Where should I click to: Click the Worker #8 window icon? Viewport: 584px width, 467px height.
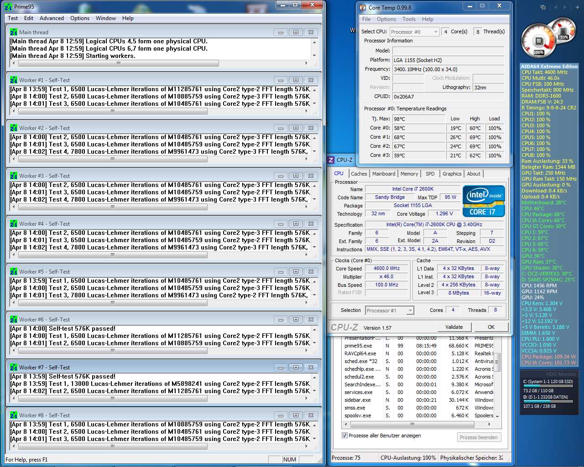pos(13,415)
